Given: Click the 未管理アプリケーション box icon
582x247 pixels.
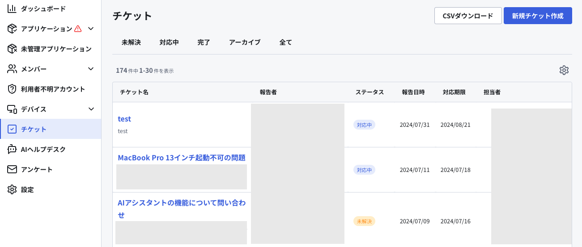Looking at the screenshot, I should pyautogui.click(x=12, y=49).
